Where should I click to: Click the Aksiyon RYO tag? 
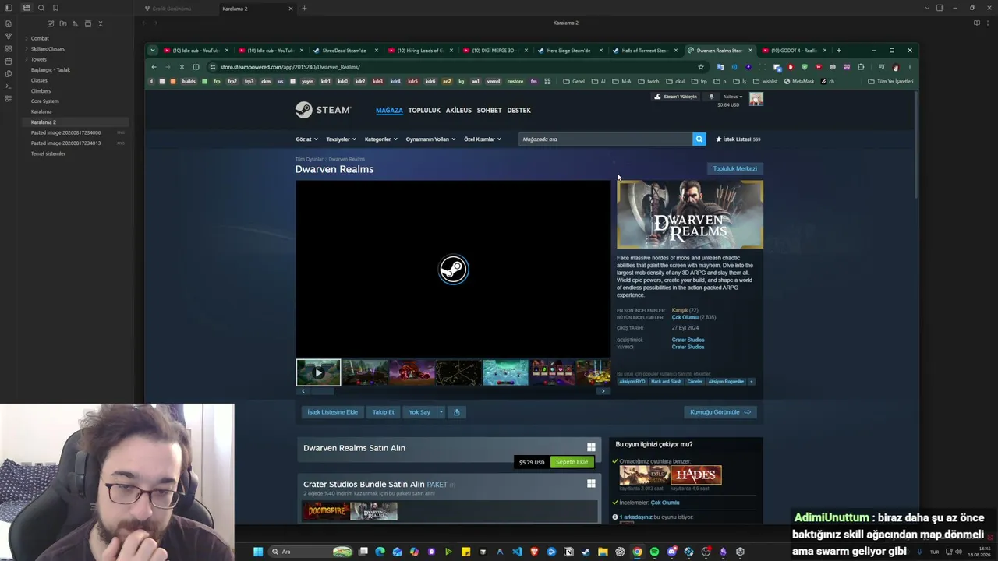tap(632, 382)
